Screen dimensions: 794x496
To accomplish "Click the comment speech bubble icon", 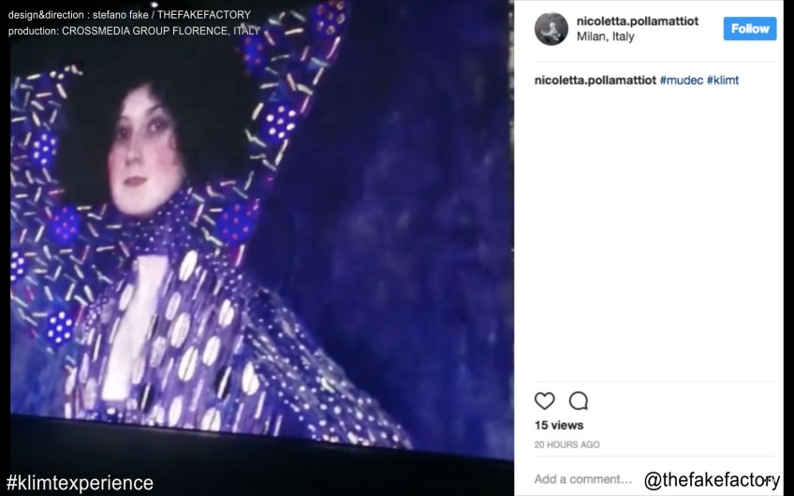I will (x=579, y=401).
